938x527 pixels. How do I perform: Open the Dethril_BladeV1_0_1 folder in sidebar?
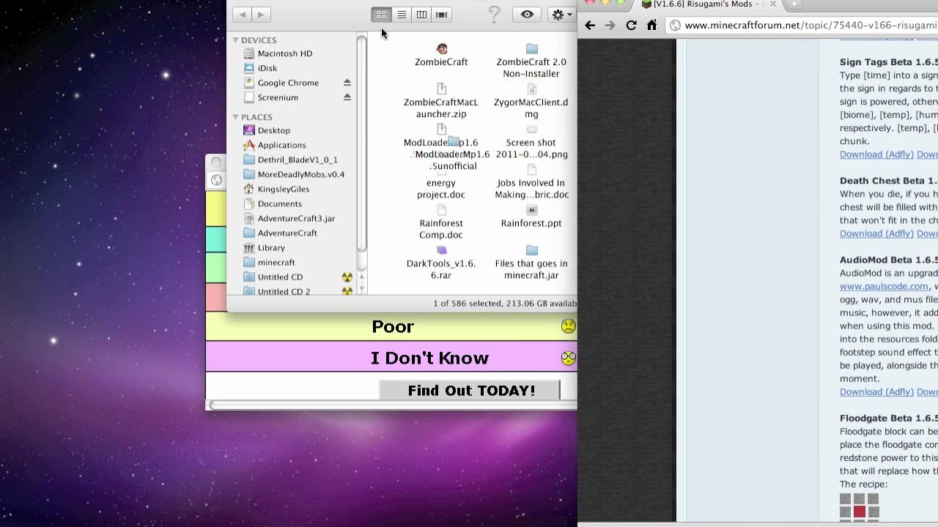click(x=298, y=160)
